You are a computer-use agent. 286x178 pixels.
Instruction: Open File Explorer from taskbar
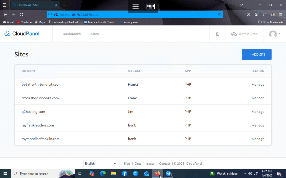[114, 174]
